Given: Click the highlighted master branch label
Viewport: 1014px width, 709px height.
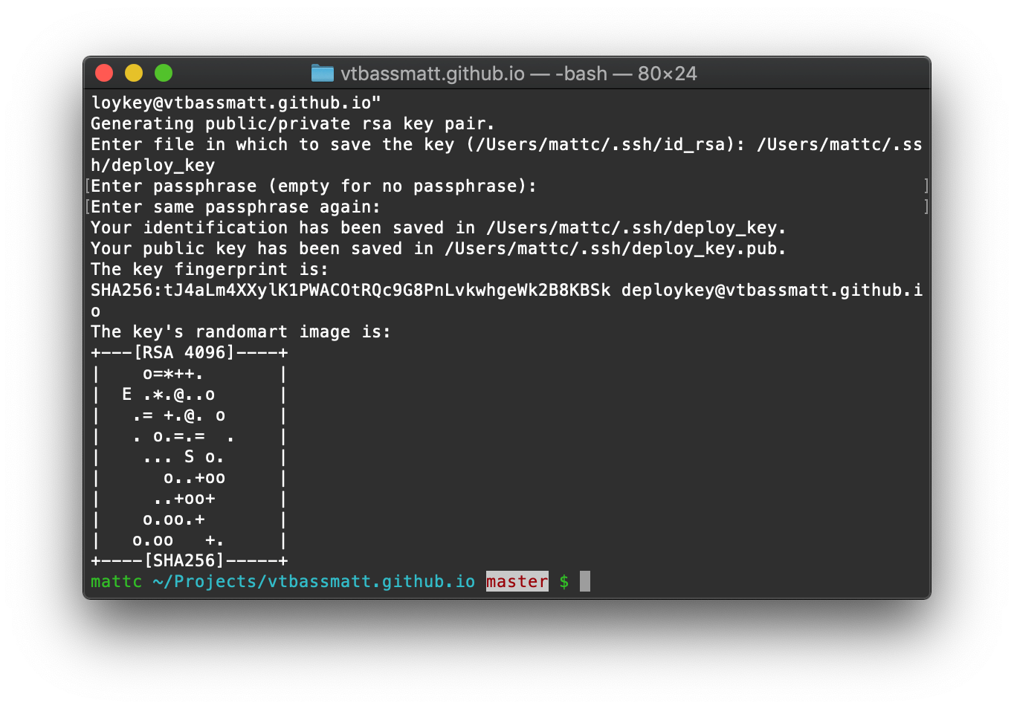Looking at the screenshot, I should pyautogui.click(x=517, y=581).
